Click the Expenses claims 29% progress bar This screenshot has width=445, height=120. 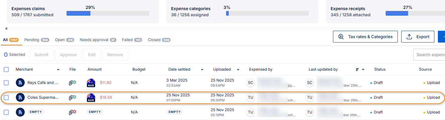click(108, 13)
